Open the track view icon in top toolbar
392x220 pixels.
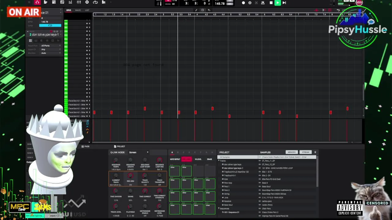click(x=45, y=2)
